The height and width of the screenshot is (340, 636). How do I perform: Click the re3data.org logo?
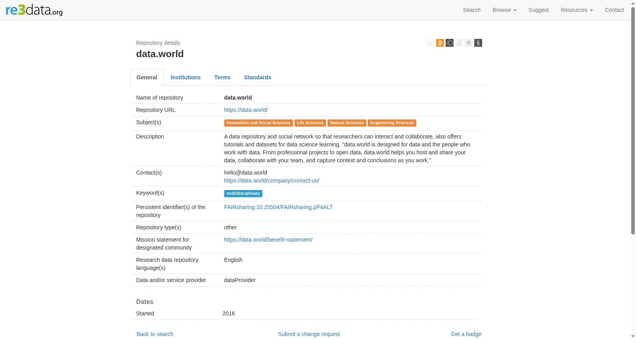pyautogui.click(x=34, y=10)
